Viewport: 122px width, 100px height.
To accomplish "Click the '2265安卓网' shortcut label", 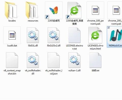I will 54,21.
